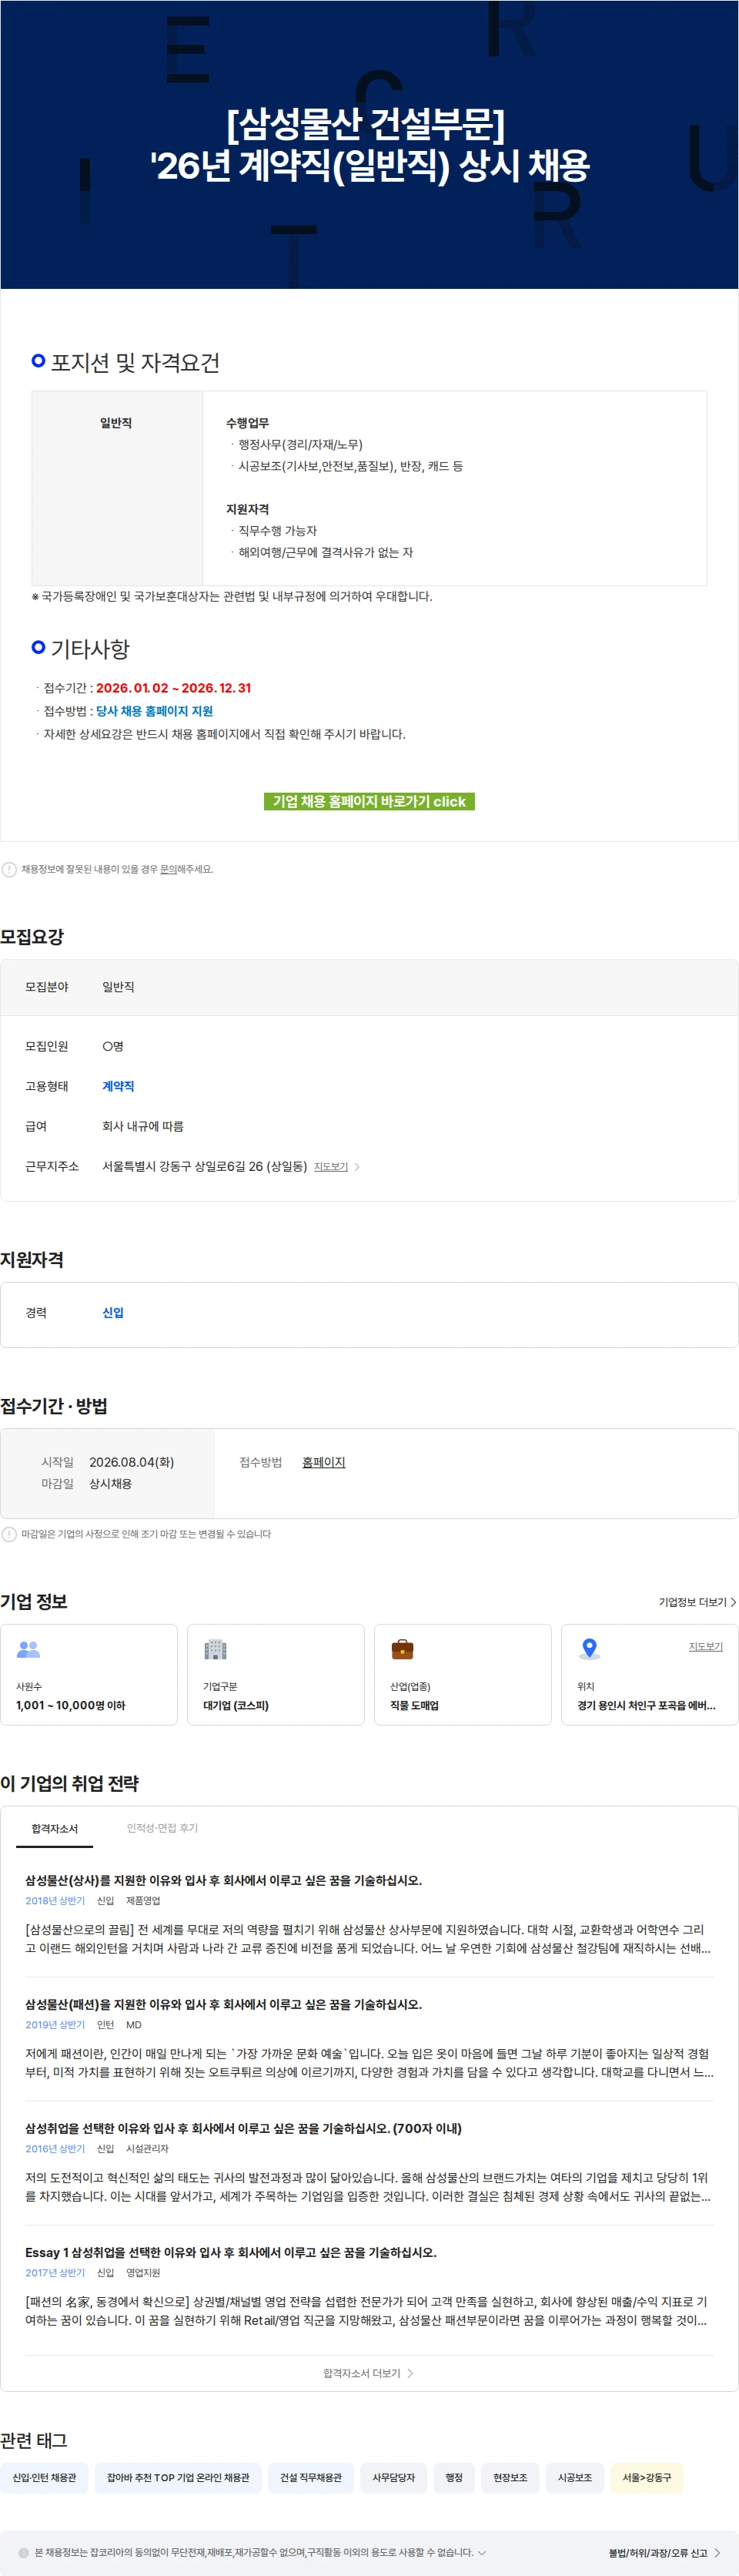Click the 1,001 ~ 10,000명 이하 value
The height and width of the screenshot is (2576, 739).
(71, 1705)
